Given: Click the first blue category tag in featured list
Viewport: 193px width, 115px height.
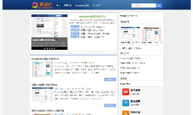Looking at the screenshot, I should click(75, 27).
